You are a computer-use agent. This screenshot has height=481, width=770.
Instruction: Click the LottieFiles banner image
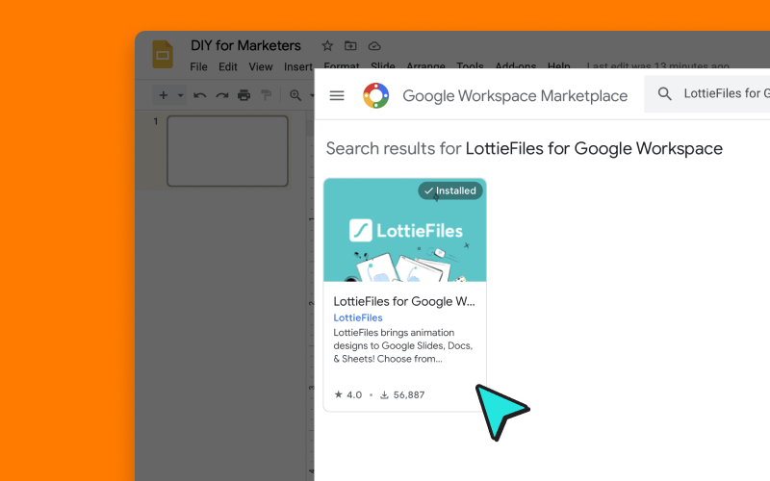click(x=405, y=230)
